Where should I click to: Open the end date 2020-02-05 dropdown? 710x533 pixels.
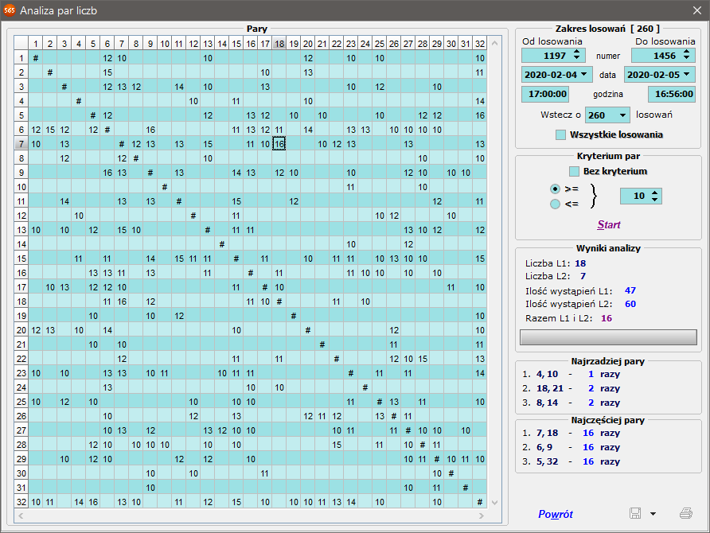pos(687,74)
